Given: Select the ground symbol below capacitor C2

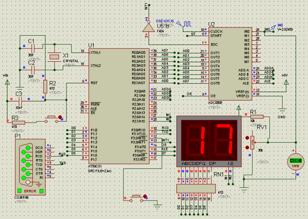Looking at the screenshot, I should (x=20, y=88).
